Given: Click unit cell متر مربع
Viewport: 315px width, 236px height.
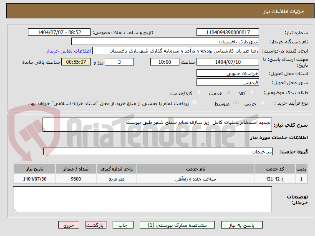Looking at the screenshot, I should coord(116,179).
